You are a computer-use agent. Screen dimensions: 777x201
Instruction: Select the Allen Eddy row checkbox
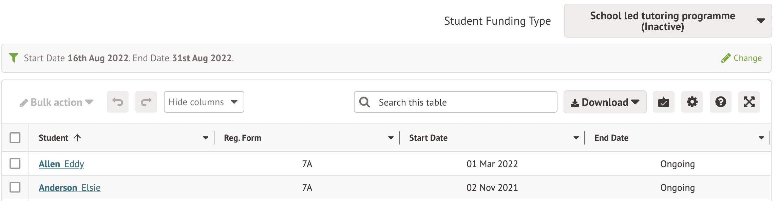15,163
